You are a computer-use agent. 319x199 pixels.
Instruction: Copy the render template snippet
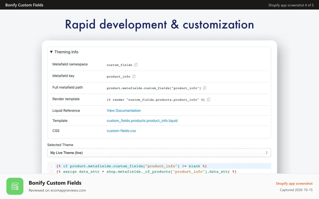tap(209, 100)
